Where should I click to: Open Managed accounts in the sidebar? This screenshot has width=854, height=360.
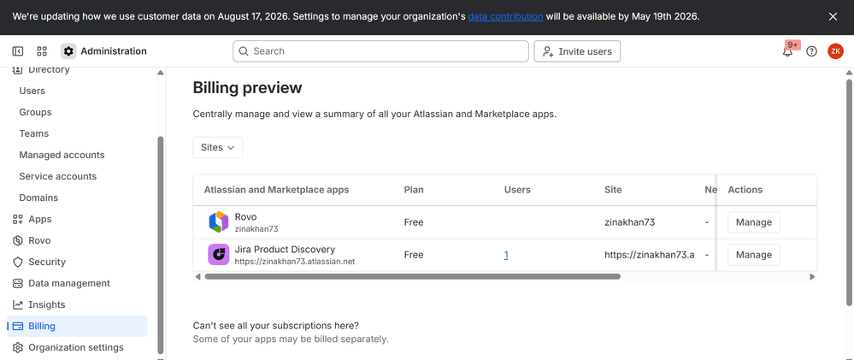pyautogui.click(x=62, y=155)
